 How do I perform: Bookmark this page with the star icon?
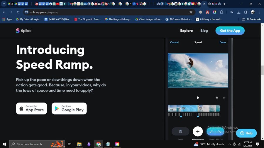(191, 12)
